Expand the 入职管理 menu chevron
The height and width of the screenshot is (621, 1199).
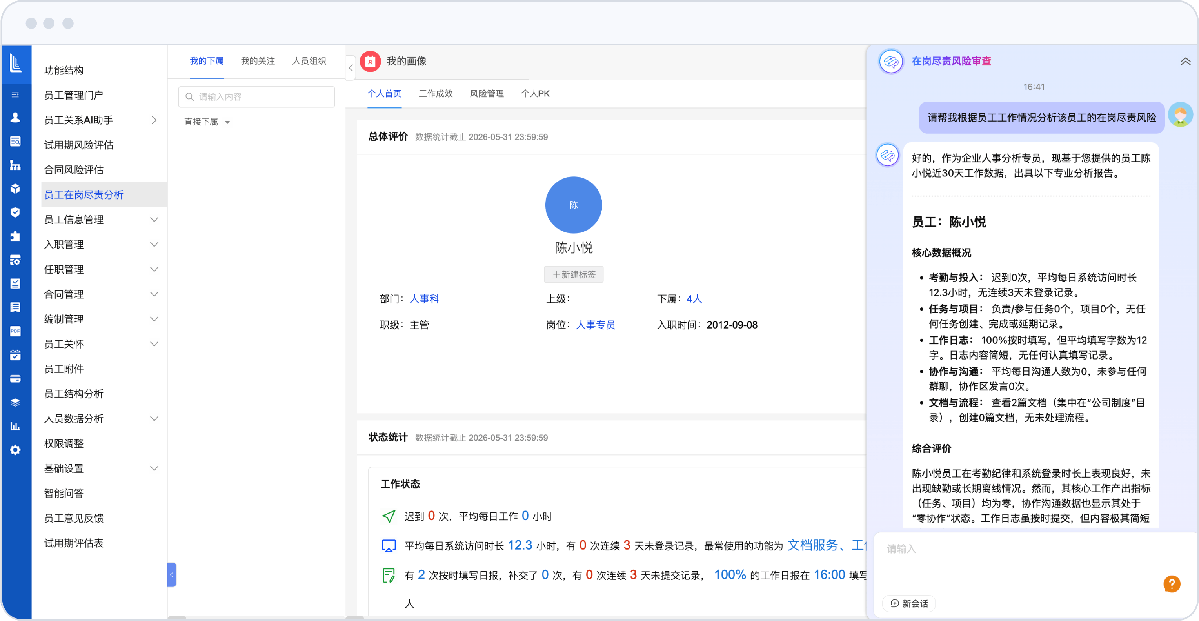(154, 244)
